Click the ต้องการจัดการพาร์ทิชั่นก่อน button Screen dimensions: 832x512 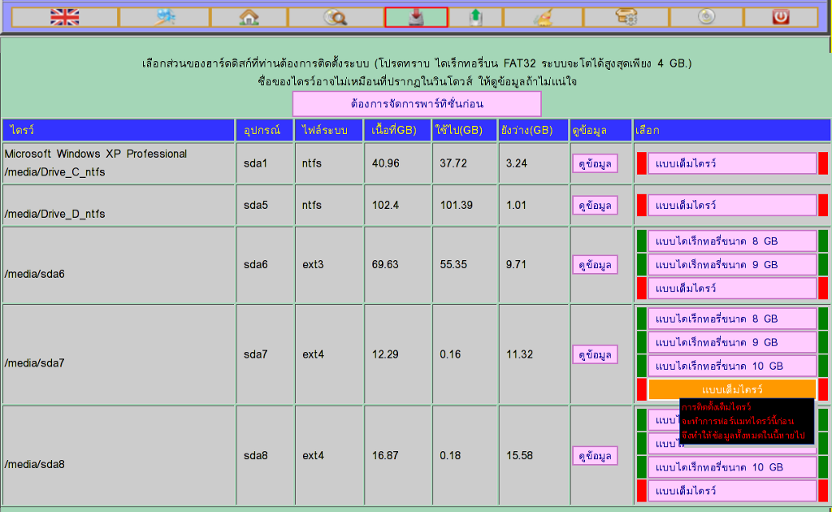pos(417,103)
